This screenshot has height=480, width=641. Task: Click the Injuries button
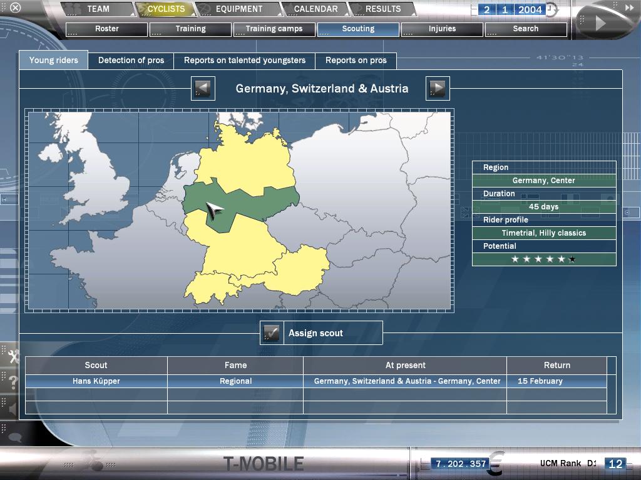click(442, 29)
